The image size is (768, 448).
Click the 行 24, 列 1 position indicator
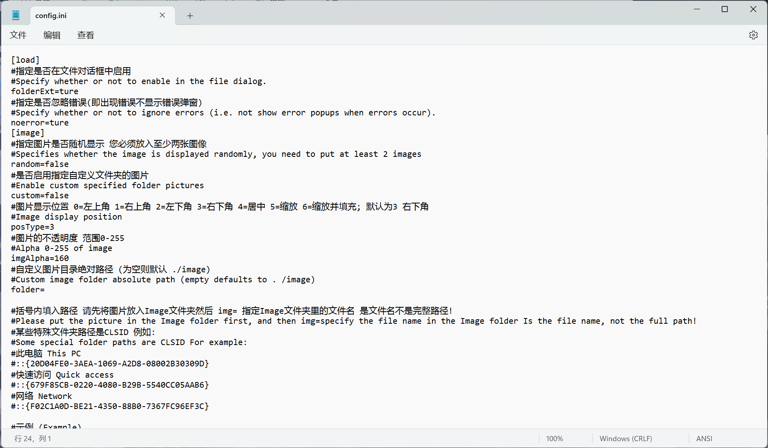coord(33,438)
